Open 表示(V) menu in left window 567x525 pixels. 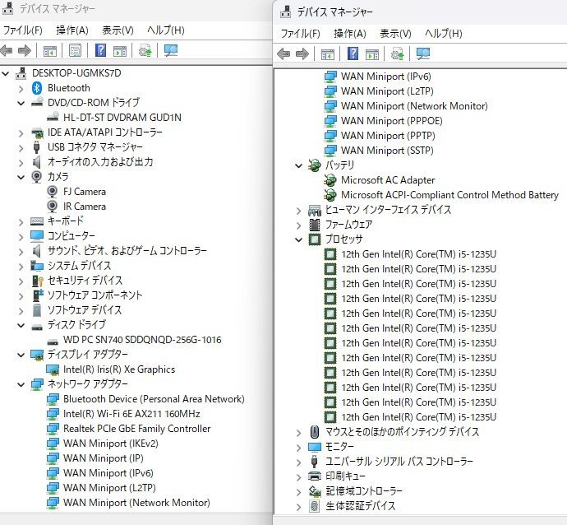click(x=118, y=30)
